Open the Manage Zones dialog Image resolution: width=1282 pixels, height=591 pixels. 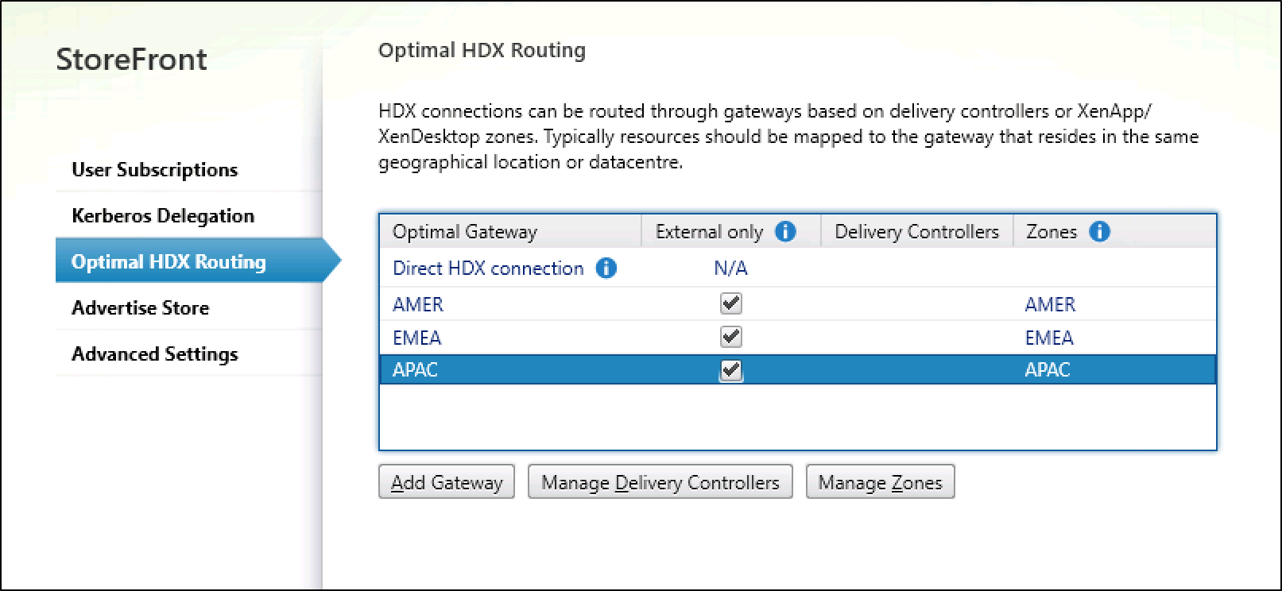coord(880,482)
